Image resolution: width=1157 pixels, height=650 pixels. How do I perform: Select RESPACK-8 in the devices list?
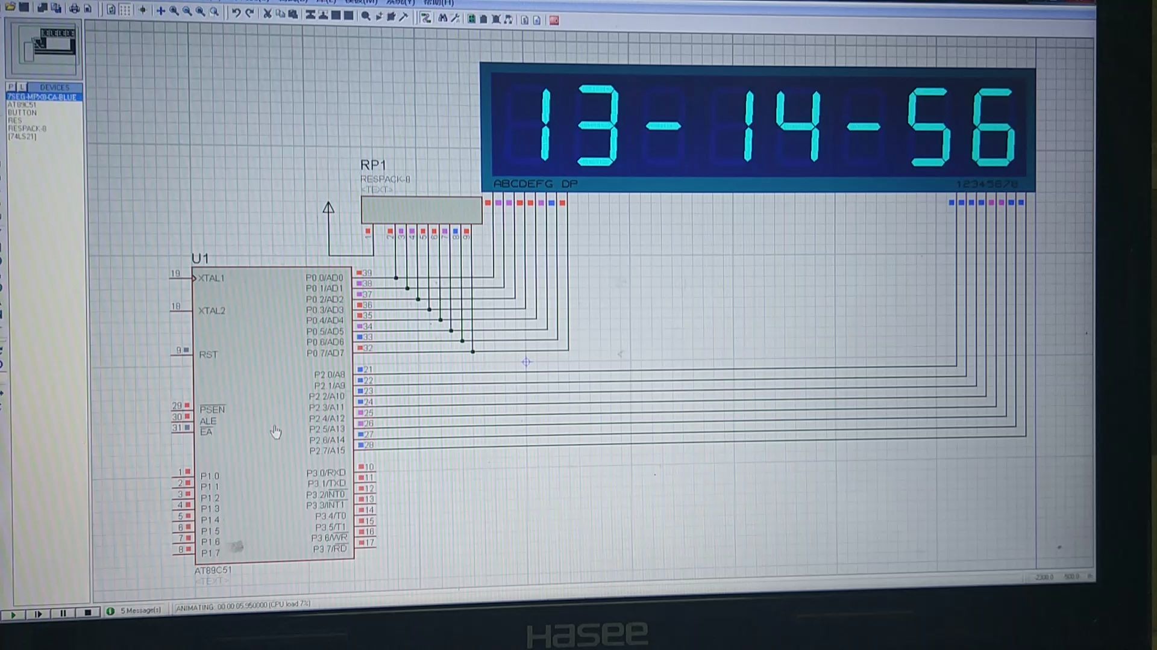[27, 128]
